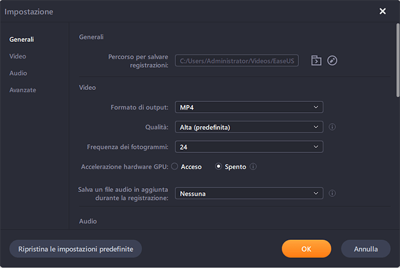
Task: Select the Generali sidebar tab
Action: pos(22,40)
